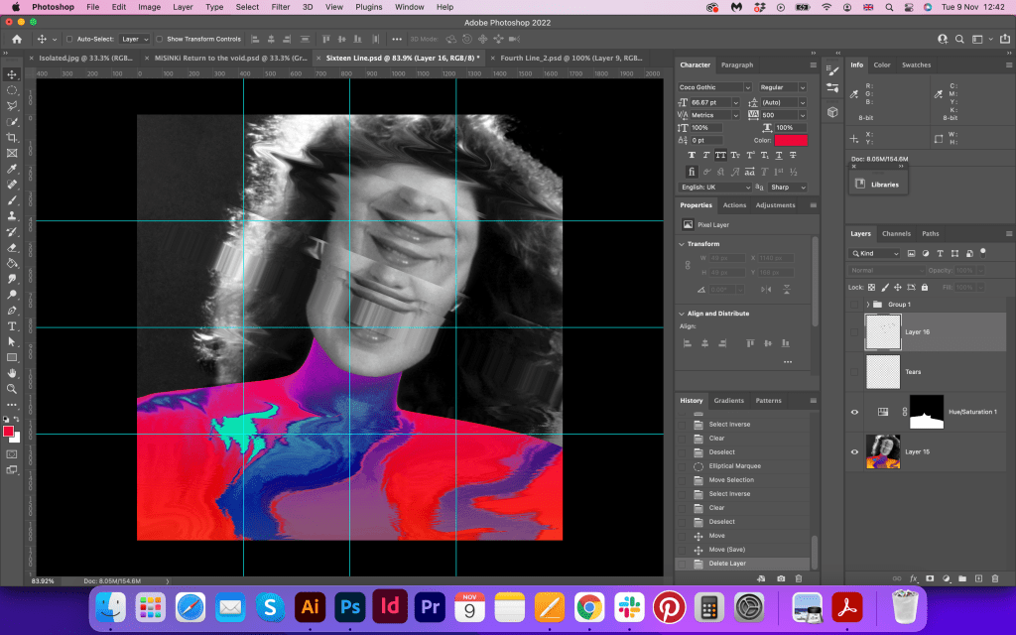This screenshot has width=1016, height=635.
Task: Activate the Zoom tool
Action: [x=12, y=388]
